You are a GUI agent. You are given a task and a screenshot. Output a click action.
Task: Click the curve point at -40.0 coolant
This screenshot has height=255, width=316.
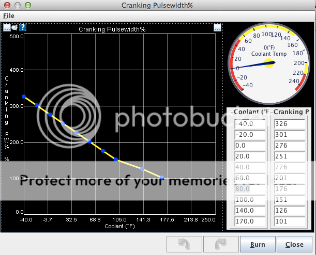[x=24, y=97]
